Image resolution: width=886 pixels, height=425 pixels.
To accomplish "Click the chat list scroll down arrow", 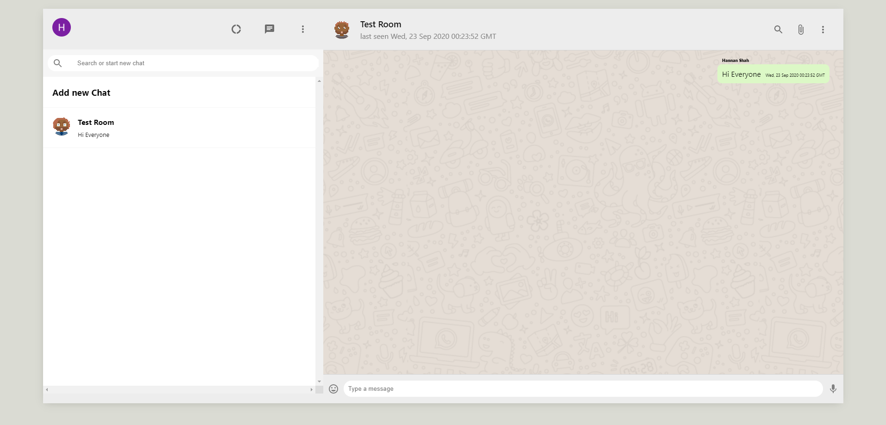I will 319,382.
